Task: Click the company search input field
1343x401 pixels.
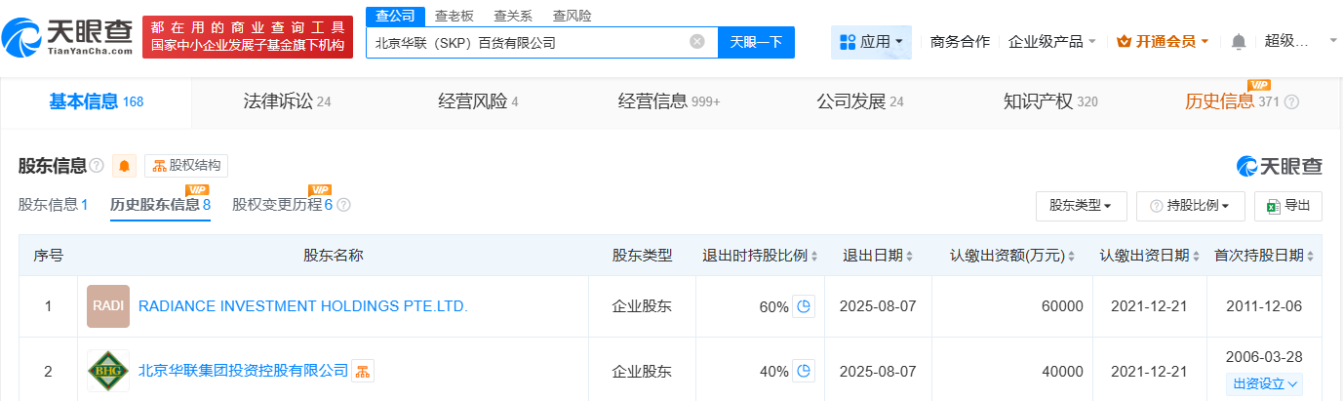Action: coord(527,42)
